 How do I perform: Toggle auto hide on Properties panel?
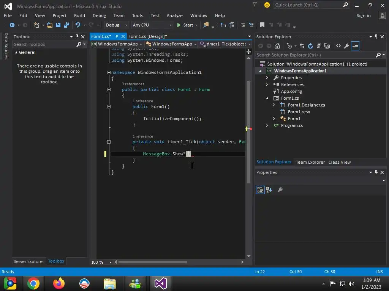376,172
